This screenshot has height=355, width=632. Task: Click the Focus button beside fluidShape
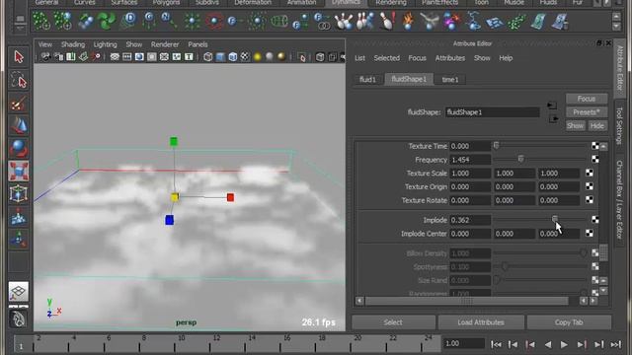tap(587, 99)
